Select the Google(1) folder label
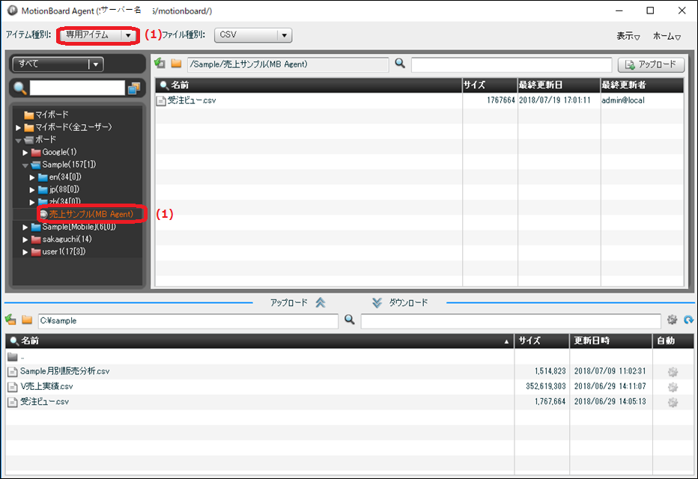Screen dimensions: 698x479 tap(59, 152)
